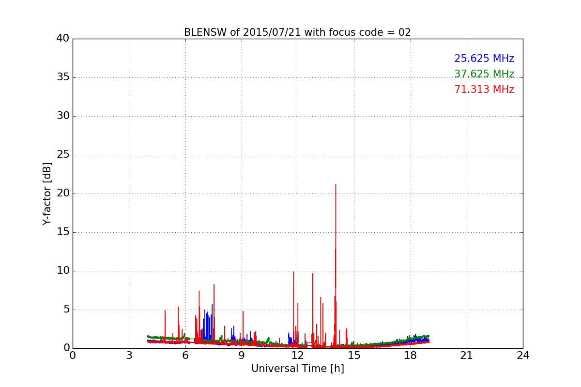
Task: Click the y-axis tick label '40'
Action: [63, 38]
